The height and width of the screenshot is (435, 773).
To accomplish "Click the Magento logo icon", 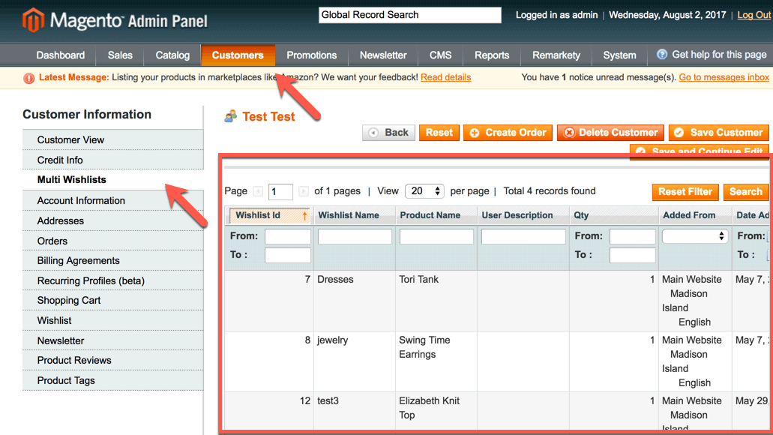I will 33,20.
